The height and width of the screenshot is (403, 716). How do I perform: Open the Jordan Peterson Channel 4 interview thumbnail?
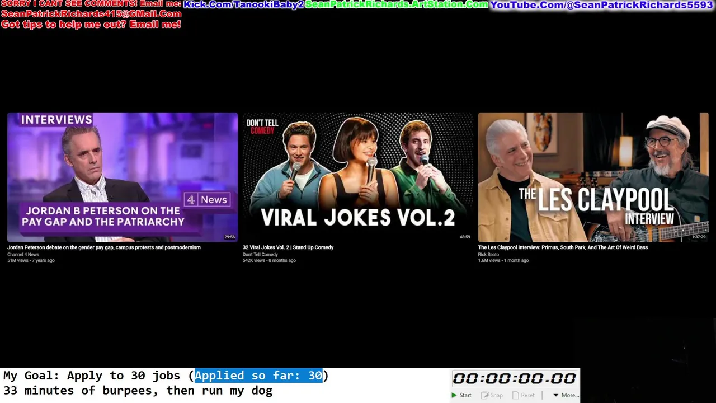click(x=122, y=177)
